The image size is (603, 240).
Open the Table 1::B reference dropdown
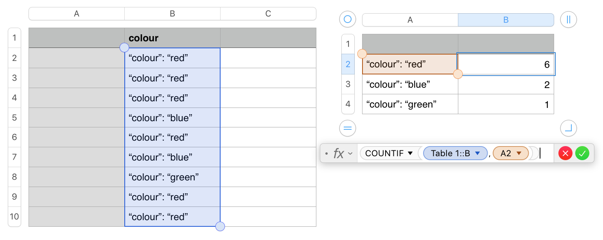[477, 154]
